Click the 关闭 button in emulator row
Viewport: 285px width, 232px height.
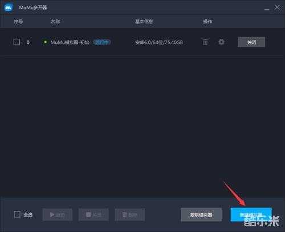251,42
